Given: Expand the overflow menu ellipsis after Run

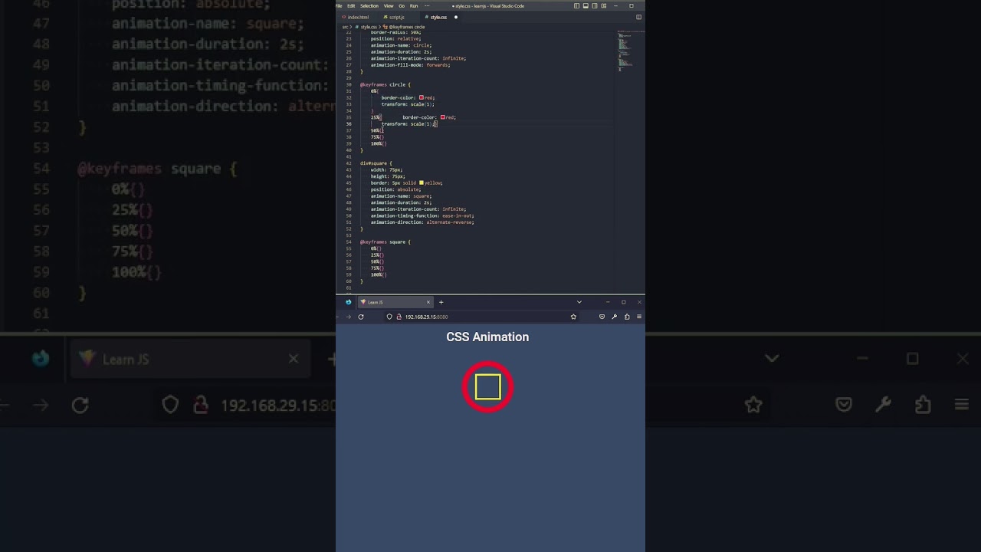Looking at the screenshot, I should click(x=427, y=6).
